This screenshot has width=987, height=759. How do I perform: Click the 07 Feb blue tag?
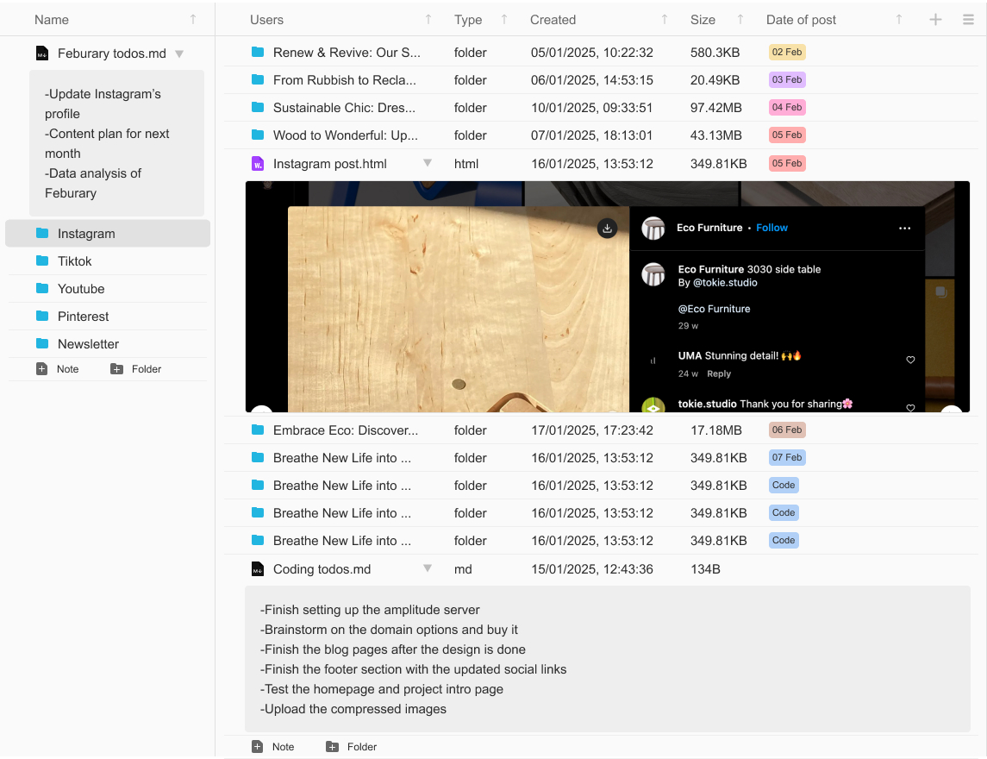787,458
